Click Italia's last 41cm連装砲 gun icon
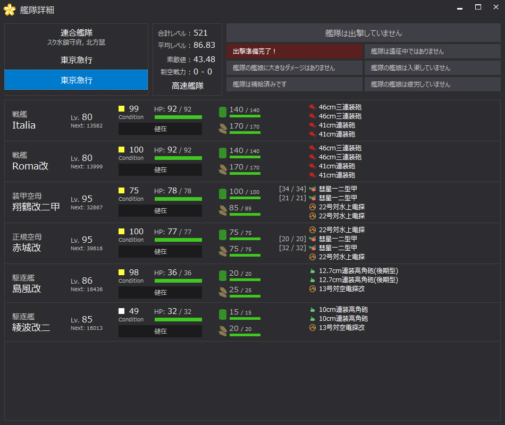Viewport: 505px width, 425px height. [x=313, y=134]
